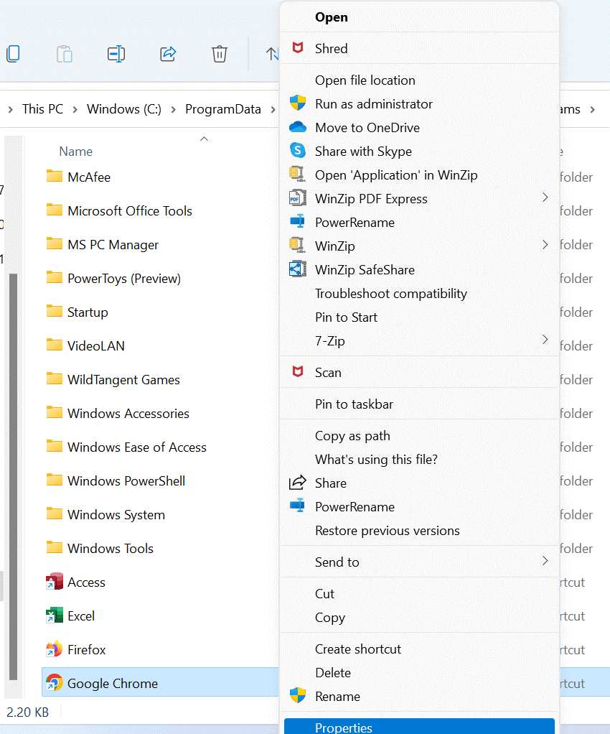
Task: Expand the WinZip submenu arrow
Action: [x=545, y=245]
